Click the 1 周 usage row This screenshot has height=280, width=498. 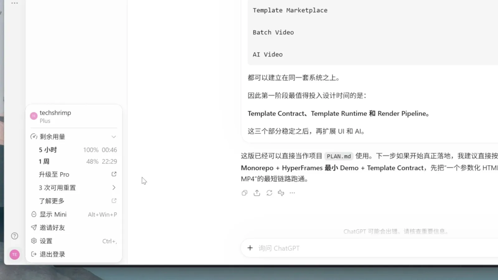(x=78, y=161)
